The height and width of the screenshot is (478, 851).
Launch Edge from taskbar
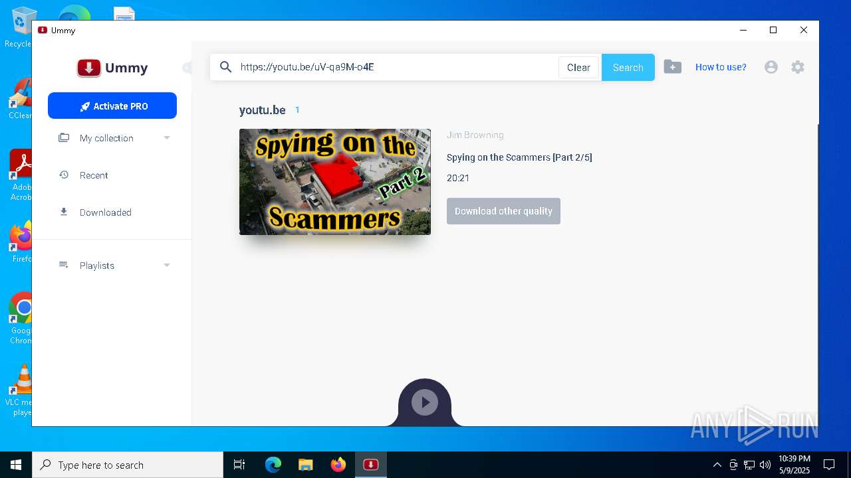pos(273,465)
